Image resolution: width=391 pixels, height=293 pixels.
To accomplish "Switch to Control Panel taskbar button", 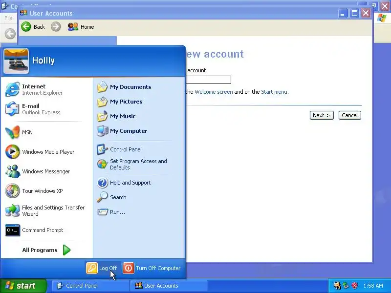I will (x=90, y=286).
